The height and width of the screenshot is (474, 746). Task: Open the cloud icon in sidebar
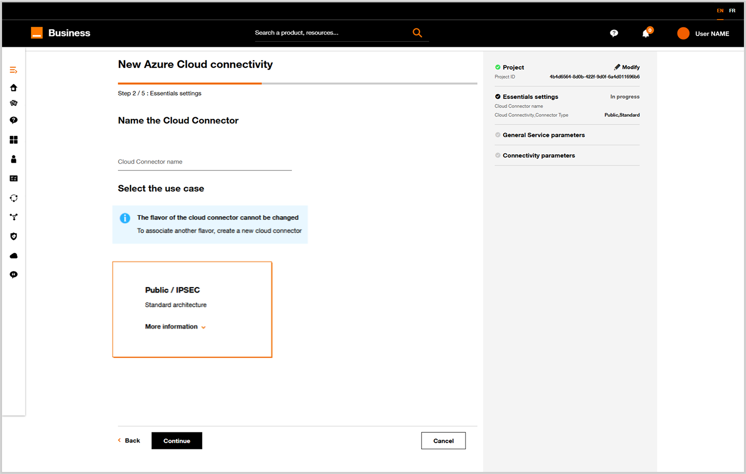tap(13, 256)
